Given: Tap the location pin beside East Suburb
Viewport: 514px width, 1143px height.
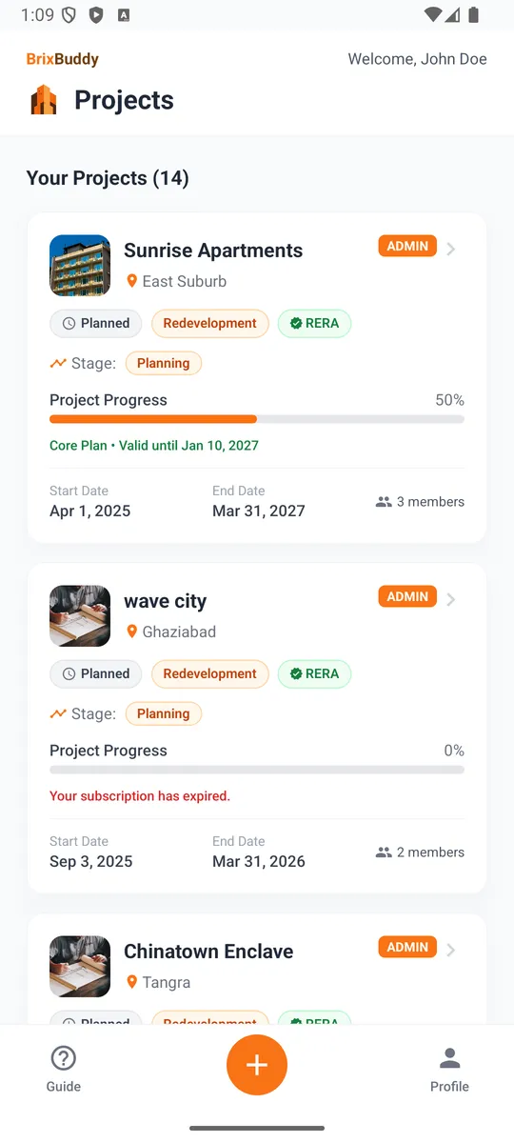Looking at the screenshot, I should pos(131,281).
